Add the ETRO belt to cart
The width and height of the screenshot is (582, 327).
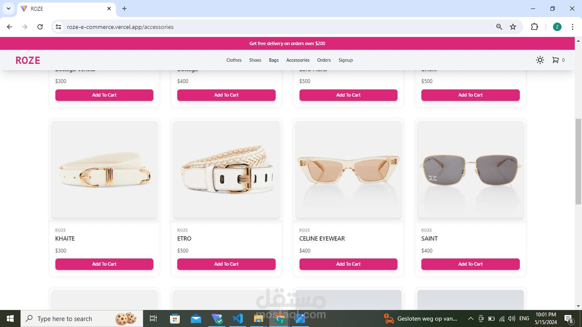pyautogui.click(x=226, y=264)
